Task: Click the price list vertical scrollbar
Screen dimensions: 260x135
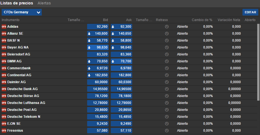Action: [258, 62]
